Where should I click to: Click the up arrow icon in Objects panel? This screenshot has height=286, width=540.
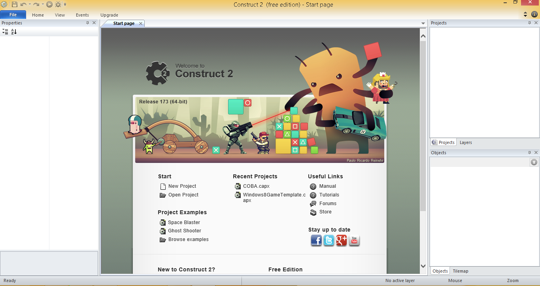click(534, 162)
